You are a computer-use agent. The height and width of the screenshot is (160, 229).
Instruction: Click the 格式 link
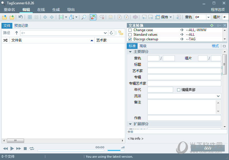click(x=215, y=46)
